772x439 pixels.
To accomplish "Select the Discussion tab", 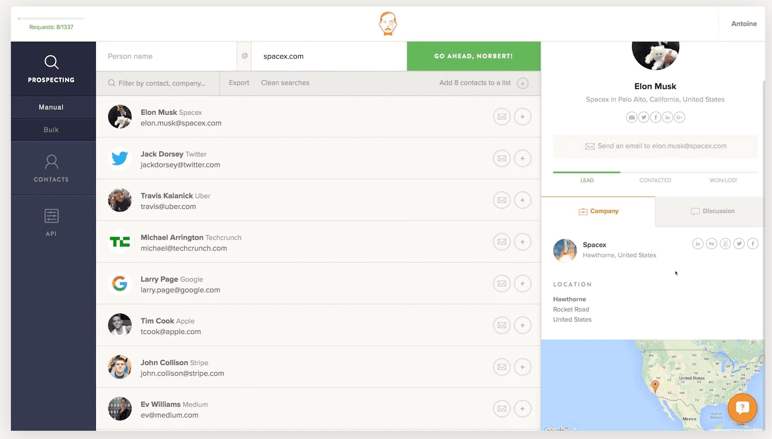I will coord(712,211).
